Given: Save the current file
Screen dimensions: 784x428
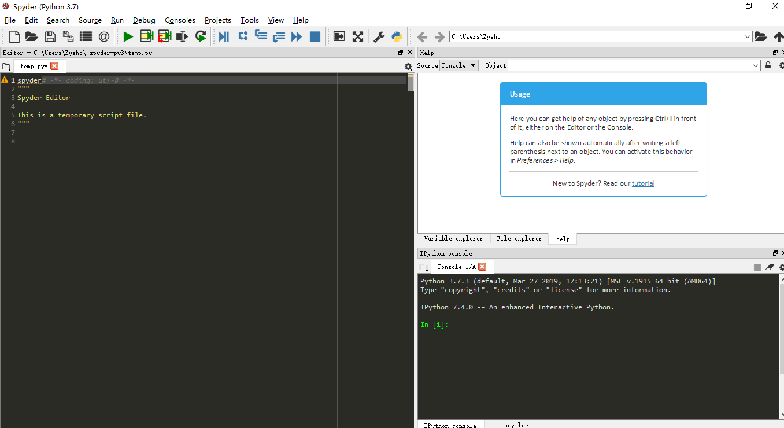Looking at the screenshot, I should pos(50,37).
